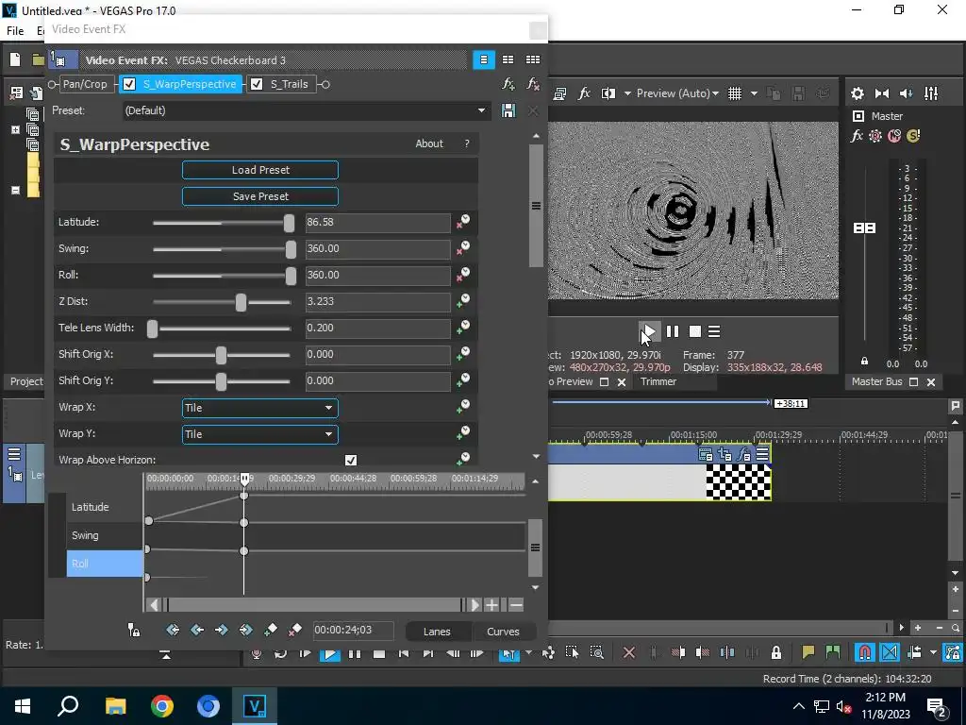Open Master bus audio properties gear

(857, 93)
